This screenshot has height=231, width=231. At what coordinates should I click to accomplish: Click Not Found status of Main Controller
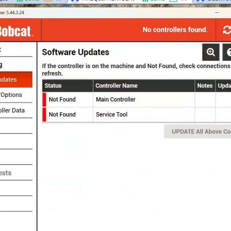point(62,99)
